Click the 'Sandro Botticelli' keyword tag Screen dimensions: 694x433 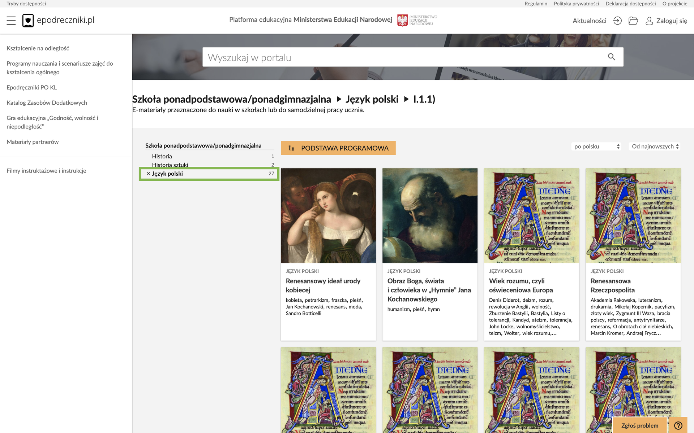[303, 313]
